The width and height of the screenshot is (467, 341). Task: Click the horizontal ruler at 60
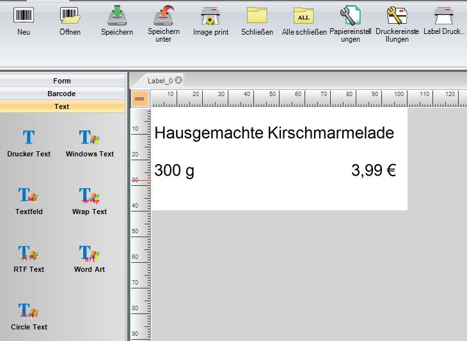(298, 94)
